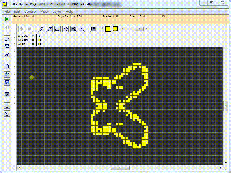Click the drawing state slider's right arrow
The height and width of the screenshot is (173, 231).
(x=146, y=29)
